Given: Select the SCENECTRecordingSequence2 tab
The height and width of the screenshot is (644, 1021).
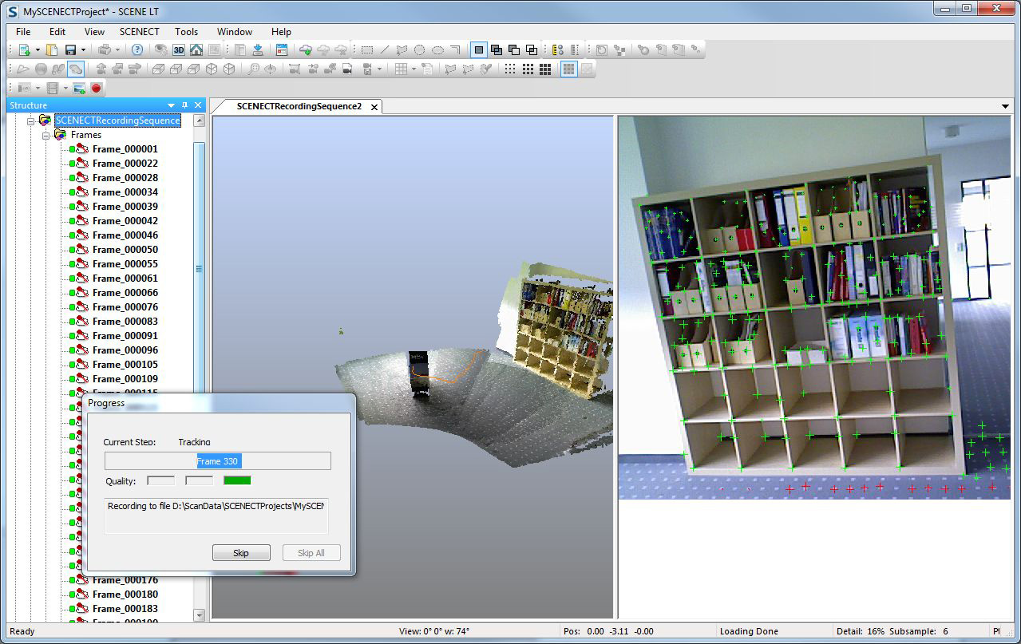Looking at the screenshot, I should [x=299, y=106].
